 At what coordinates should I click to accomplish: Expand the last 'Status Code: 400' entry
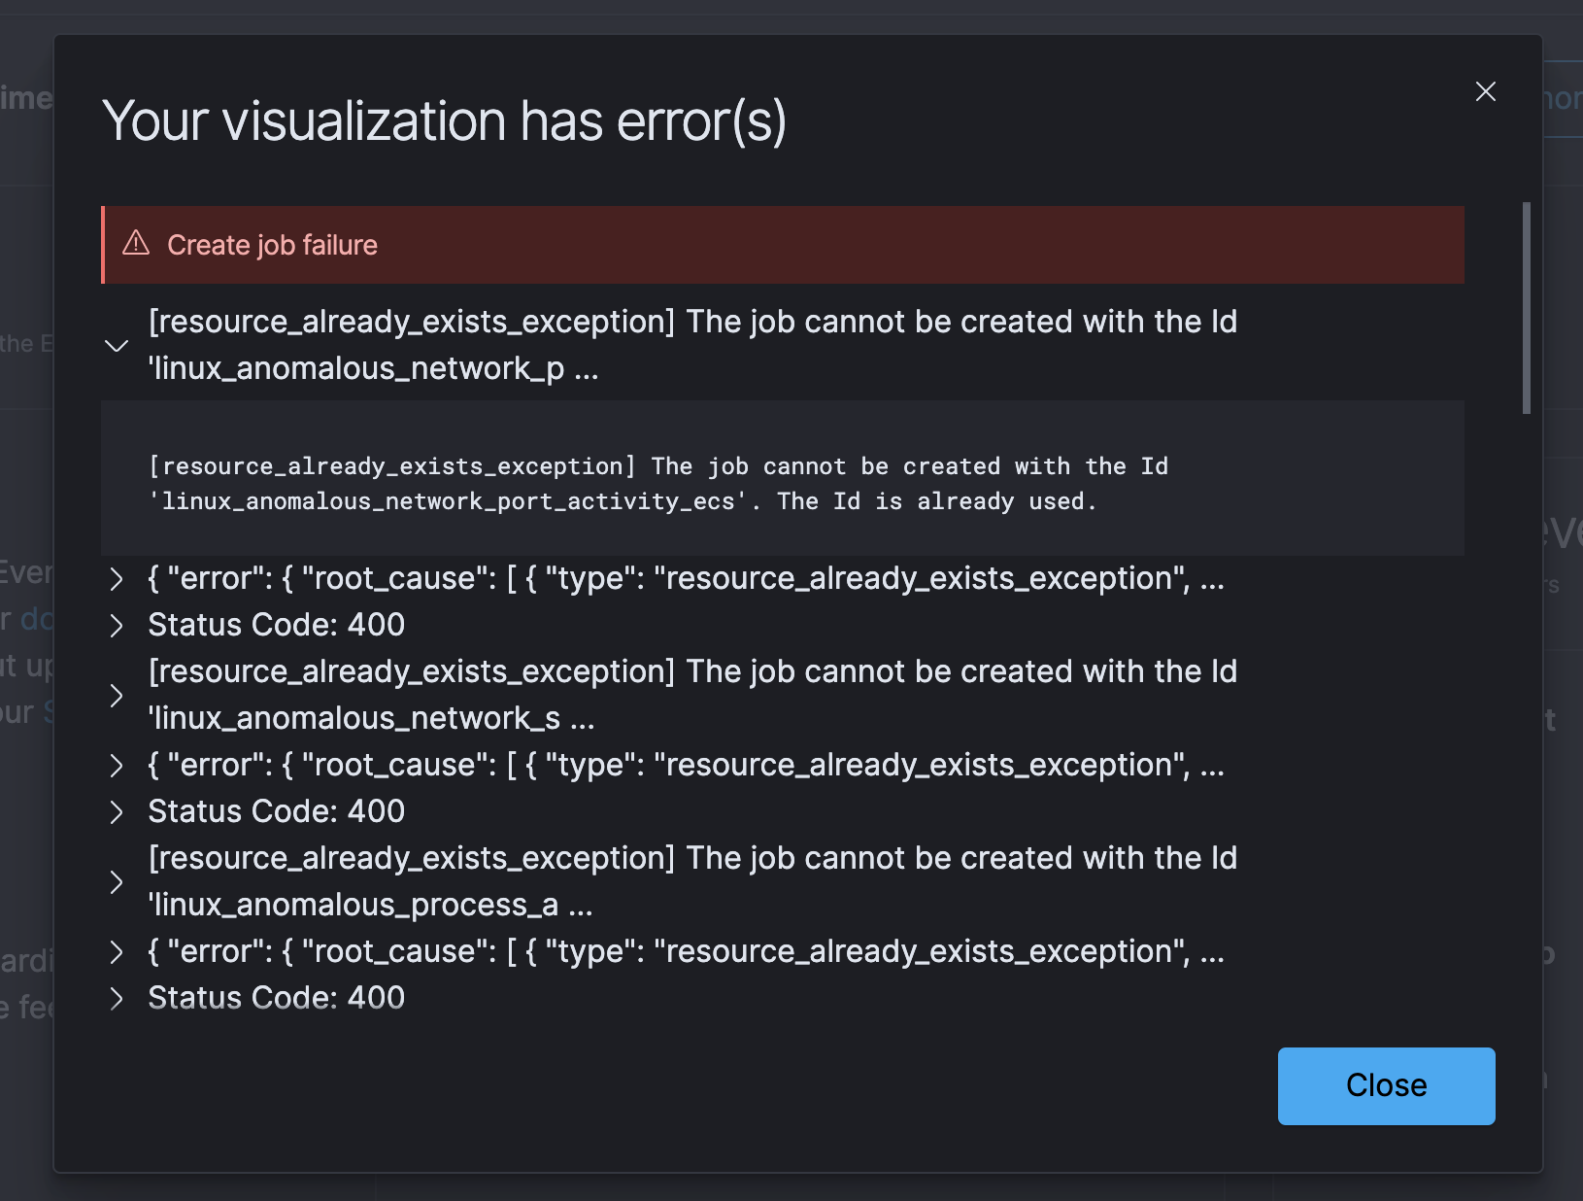117,999
